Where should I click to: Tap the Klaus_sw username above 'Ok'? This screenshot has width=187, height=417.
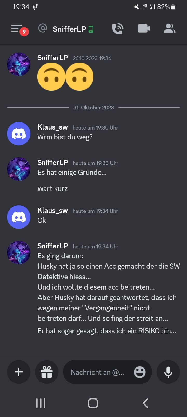52,211
